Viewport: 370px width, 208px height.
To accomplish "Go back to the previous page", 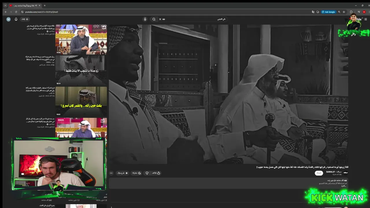I will tap(5, 12).
